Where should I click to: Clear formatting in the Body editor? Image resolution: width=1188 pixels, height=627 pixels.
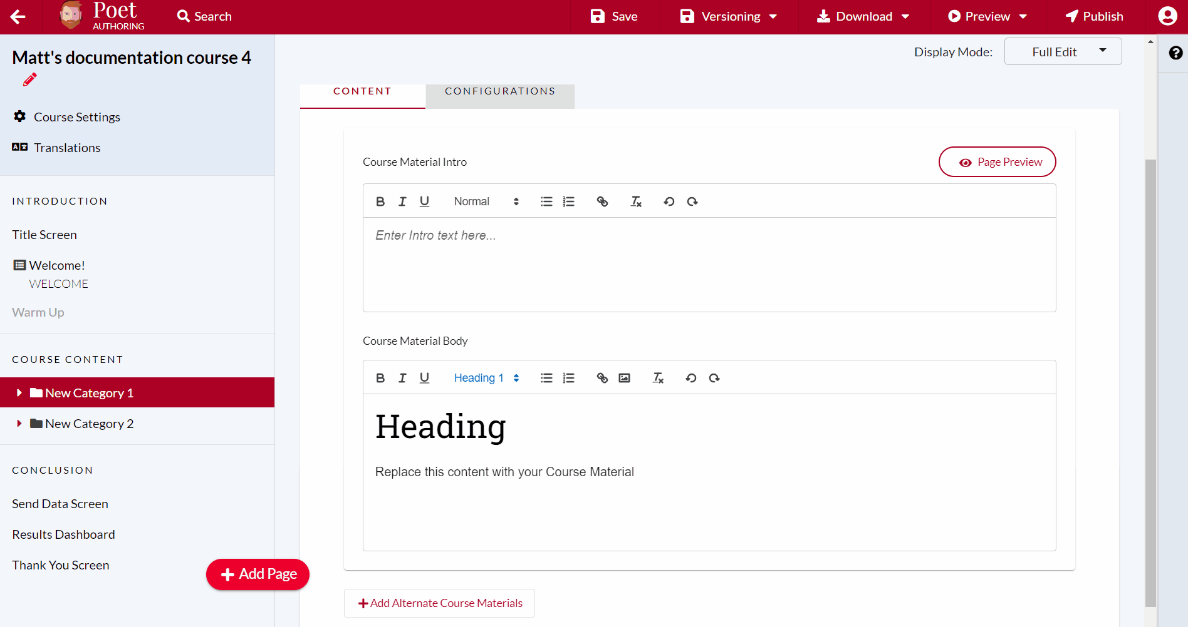pyautogui.click(x=658, y=378)
